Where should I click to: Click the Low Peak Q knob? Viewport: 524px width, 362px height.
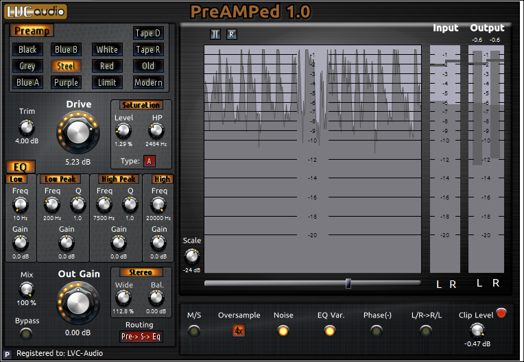(x=78, y=204)
